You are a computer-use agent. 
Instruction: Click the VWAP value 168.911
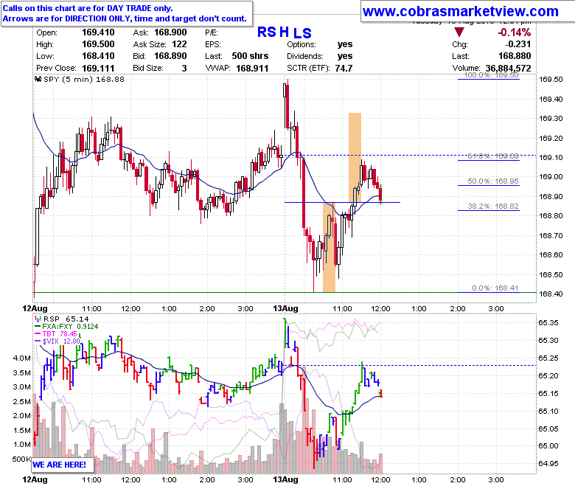(x=252, y=69)
